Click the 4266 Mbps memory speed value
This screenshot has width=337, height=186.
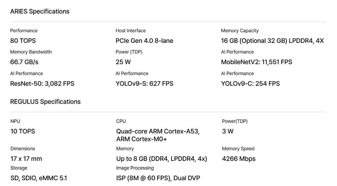pyautogui.click(x=239, y=159)
